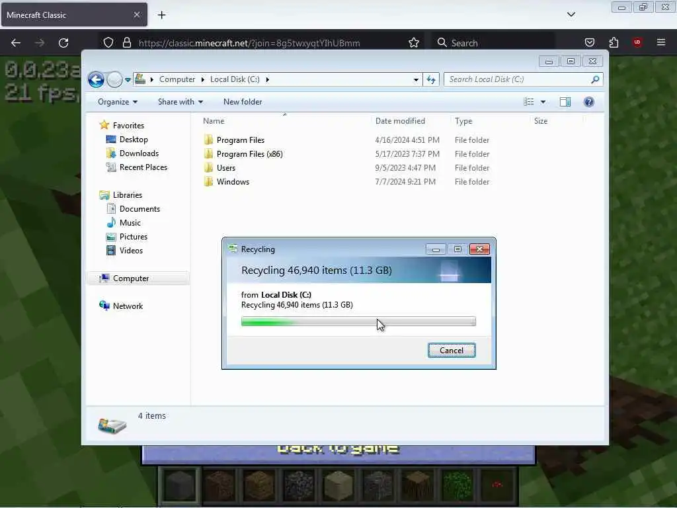
Task: Cancel the Recycling operation
Action: [x=452, y=351]
